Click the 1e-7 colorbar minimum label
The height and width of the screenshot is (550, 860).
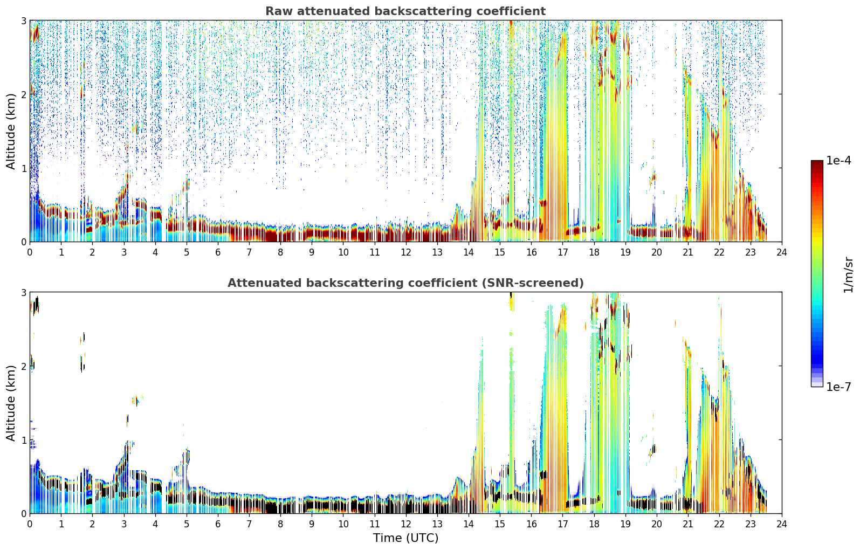click(x=838, y=387)
